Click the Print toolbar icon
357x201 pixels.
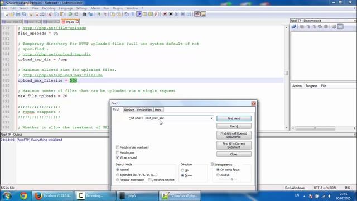(x=42, y=14)
